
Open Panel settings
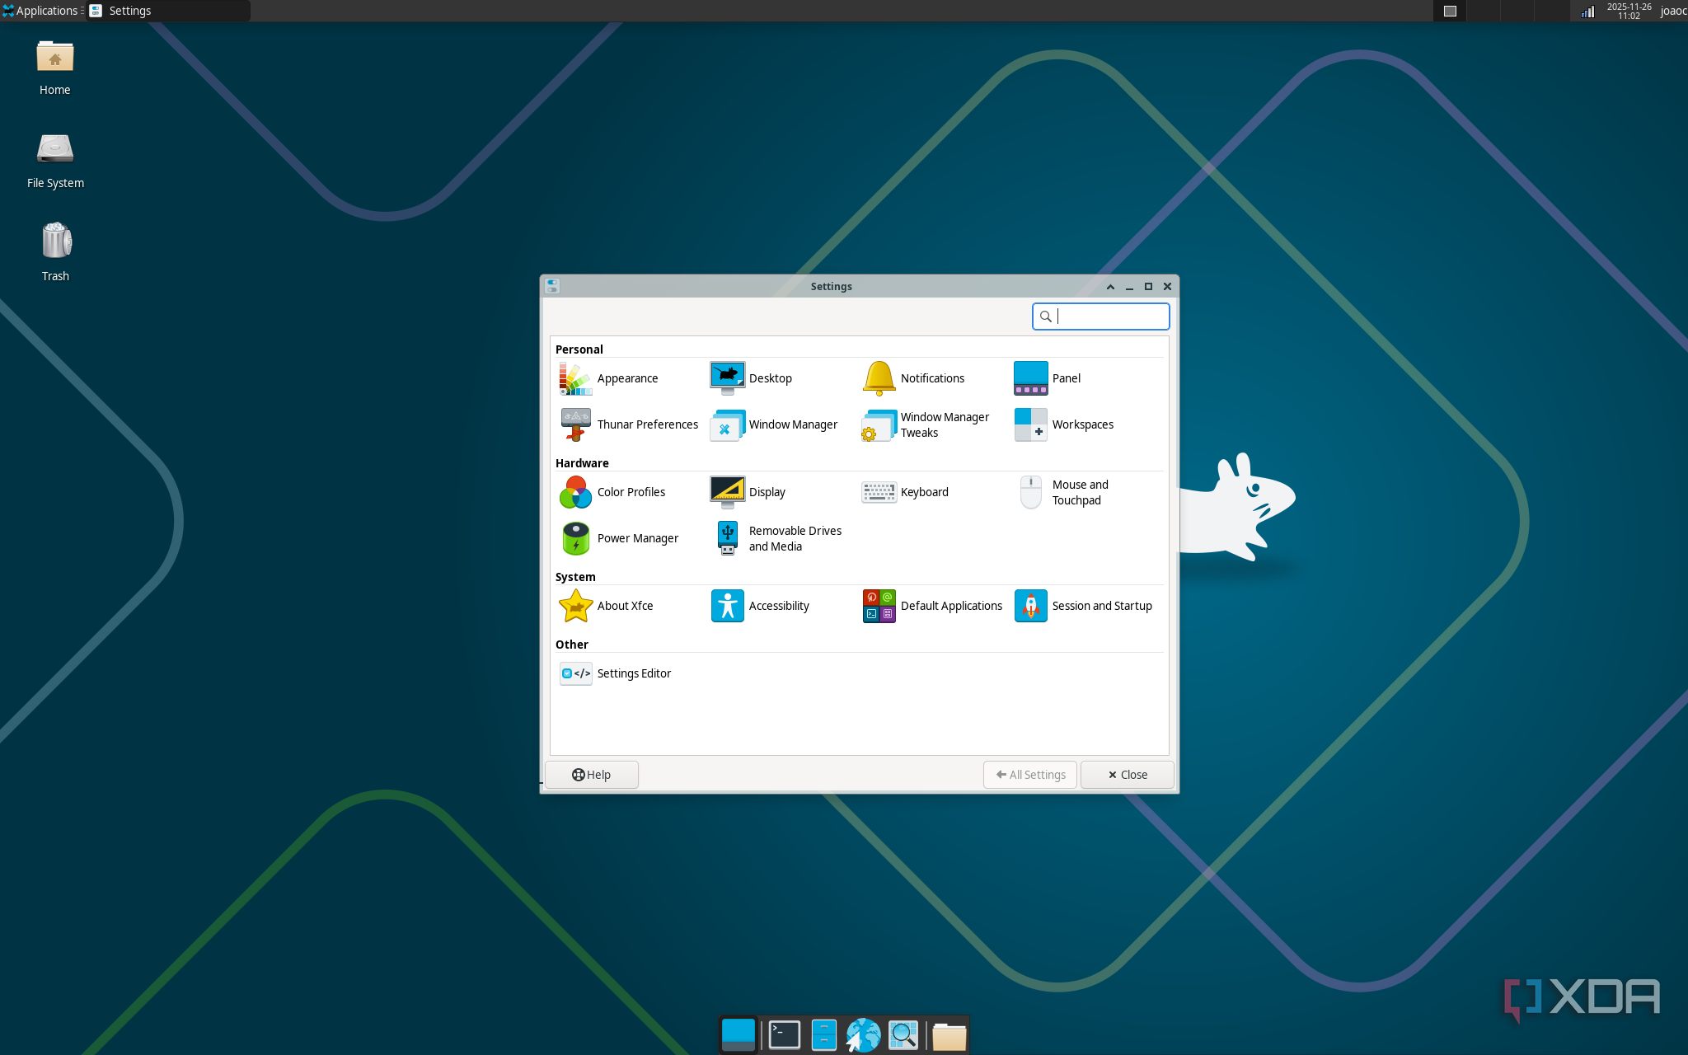[1048, 378]
